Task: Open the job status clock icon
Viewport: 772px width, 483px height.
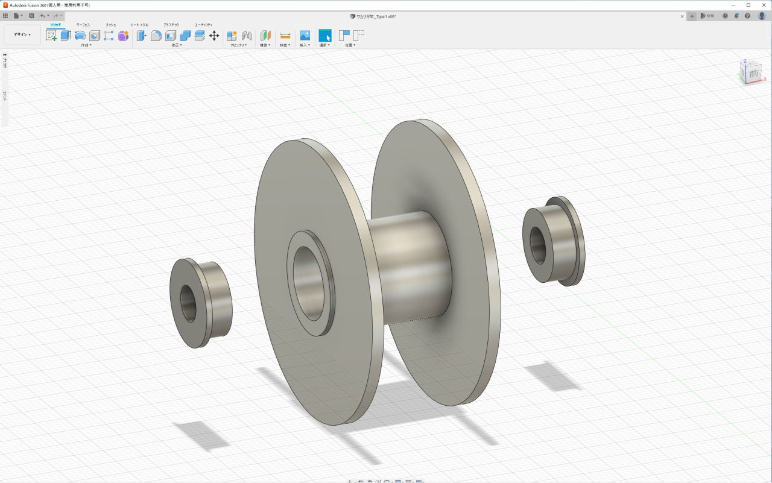Action: coord(725,16)
